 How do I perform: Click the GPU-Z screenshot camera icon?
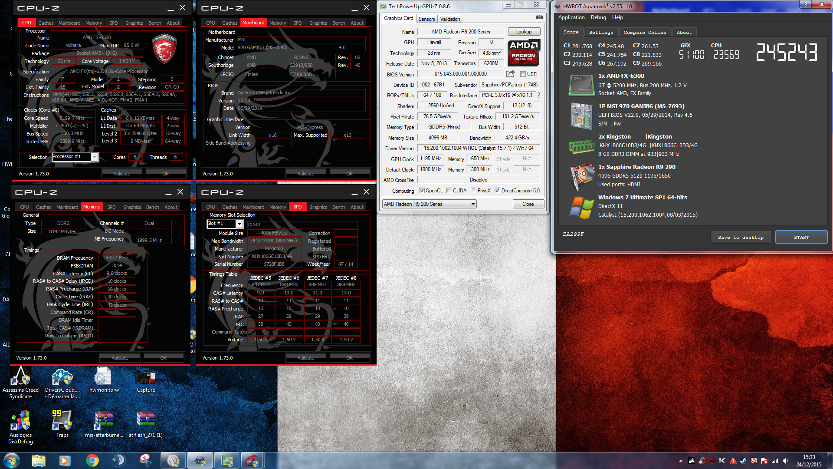point(539,17)
